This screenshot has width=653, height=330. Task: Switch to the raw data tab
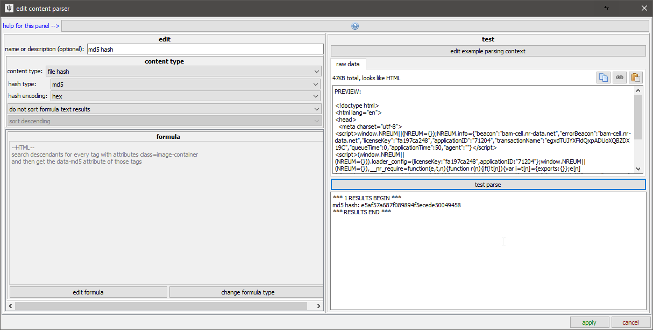[348, 64]
